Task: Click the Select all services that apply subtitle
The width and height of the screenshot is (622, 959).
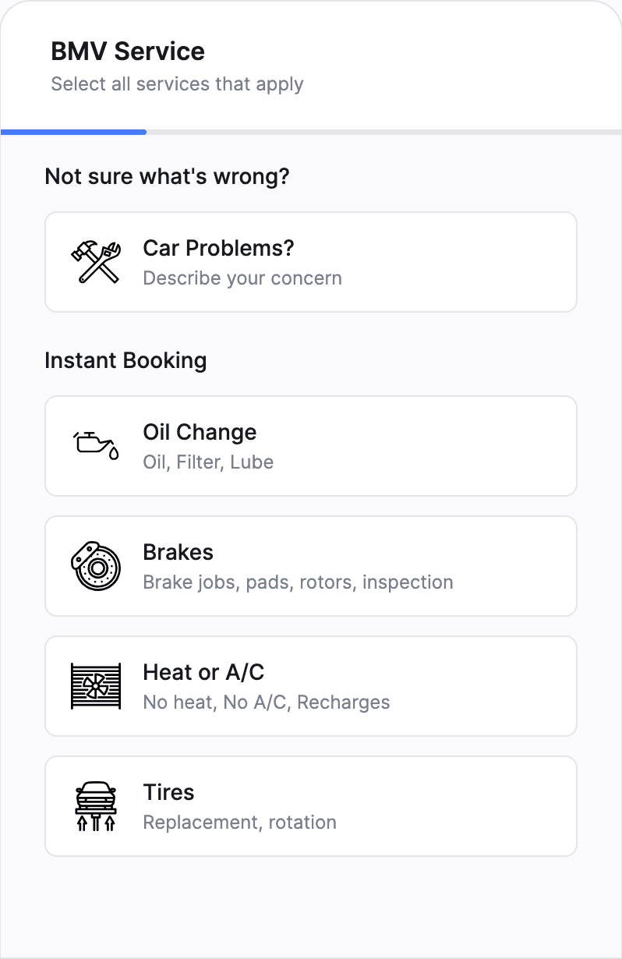Action: tap(177, 84)
